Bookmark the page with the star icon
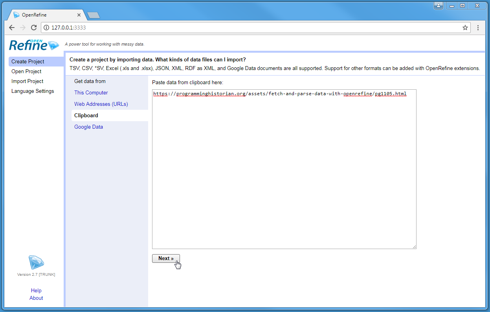Viewport: 490px width, 312px height. [464, 28]
